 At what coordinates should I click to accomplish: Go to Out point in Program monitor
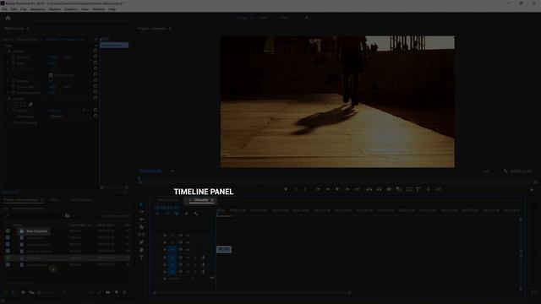tap(357, 189)
